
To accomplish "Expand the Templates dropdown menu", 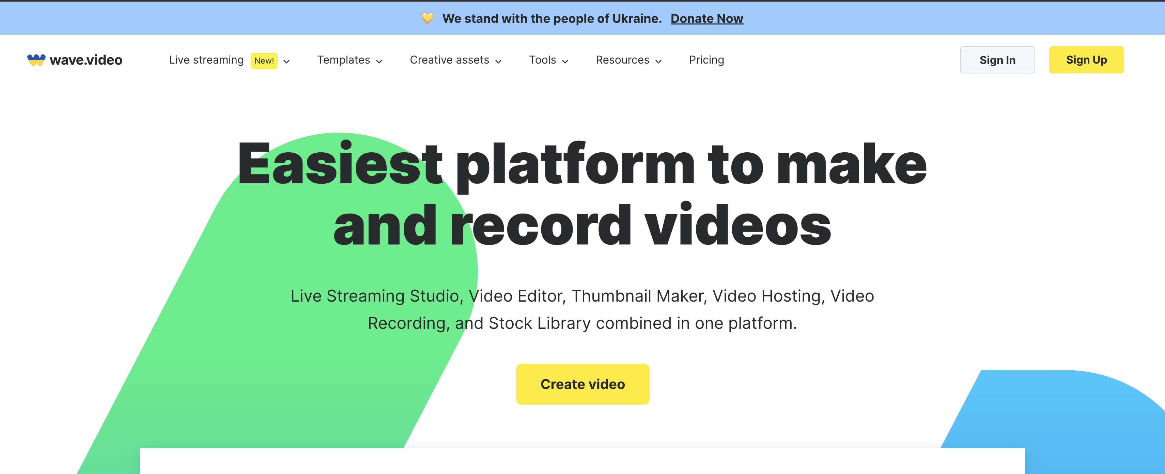I will coord(349,60).
